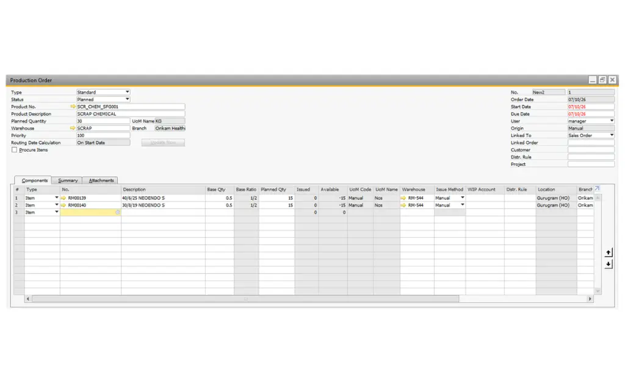
Task: Click the Linked Order field
Action: [591, 143]
